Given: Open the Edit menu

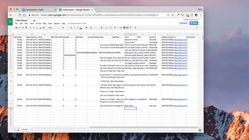Looking at the screenshot, I should (21, 23).
